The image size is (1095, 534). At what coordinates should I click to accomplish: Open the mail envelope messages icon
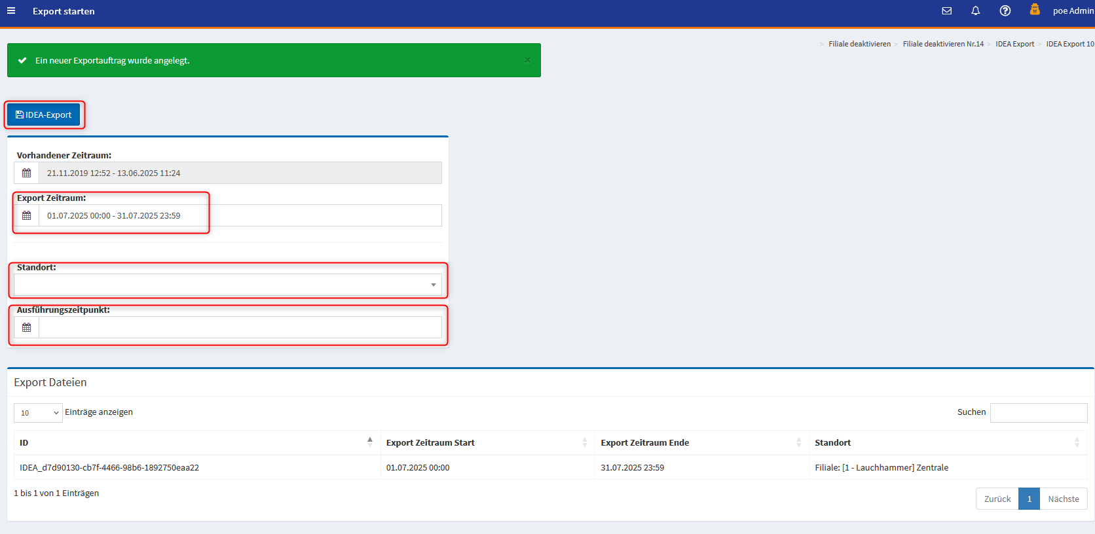[x=946, y=11]
